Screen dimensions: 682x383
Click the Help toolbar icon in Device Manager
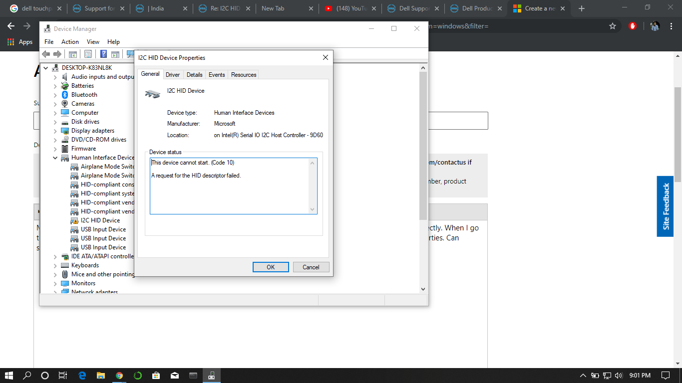(x=103, y=54)
